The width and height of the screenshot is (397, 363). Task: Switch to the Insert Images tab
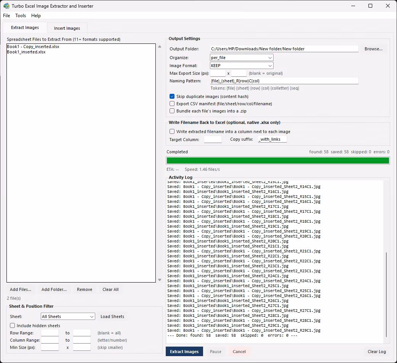[67, 28]
